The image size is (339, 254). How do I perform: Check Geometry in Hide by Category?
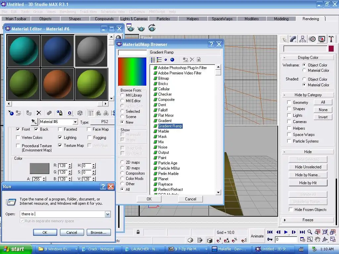click(x=289, y=102)
